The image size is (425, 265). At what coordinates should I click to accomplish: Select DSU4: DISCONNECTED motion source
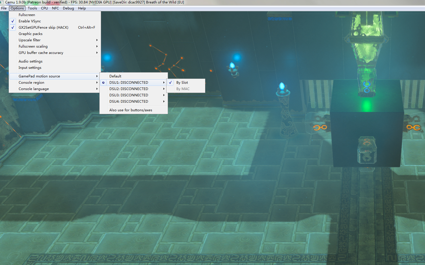(x=134, y=102)
